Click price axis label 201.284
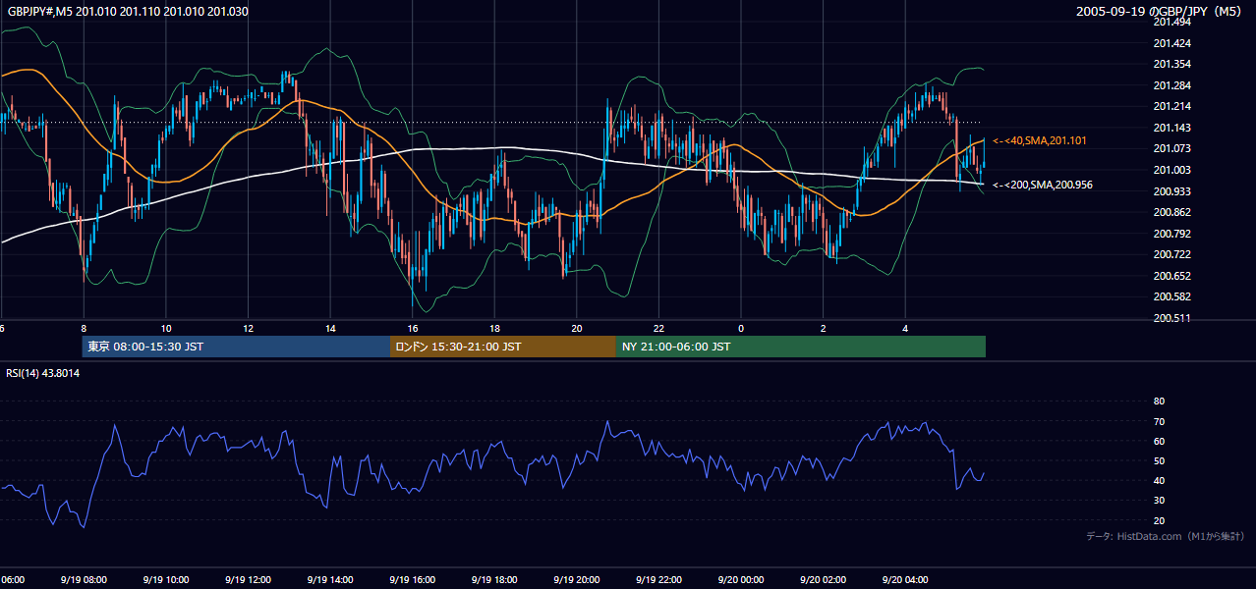 tap(1171, 85)
